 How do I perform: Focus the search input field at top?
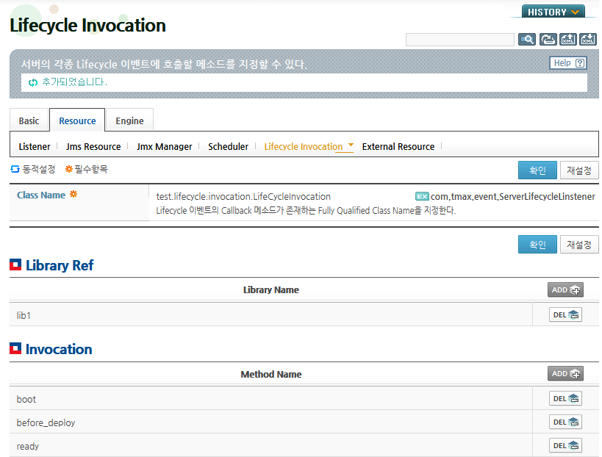460,40
